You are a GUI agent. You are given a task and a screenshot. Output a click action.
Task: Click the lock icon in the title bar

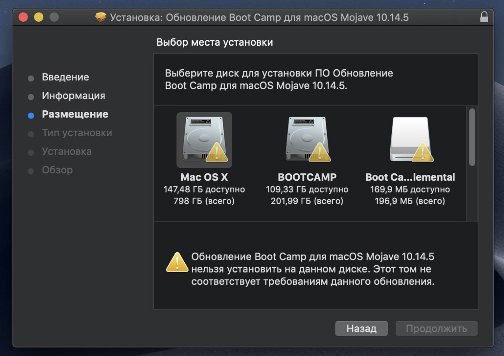coord(484,17)
